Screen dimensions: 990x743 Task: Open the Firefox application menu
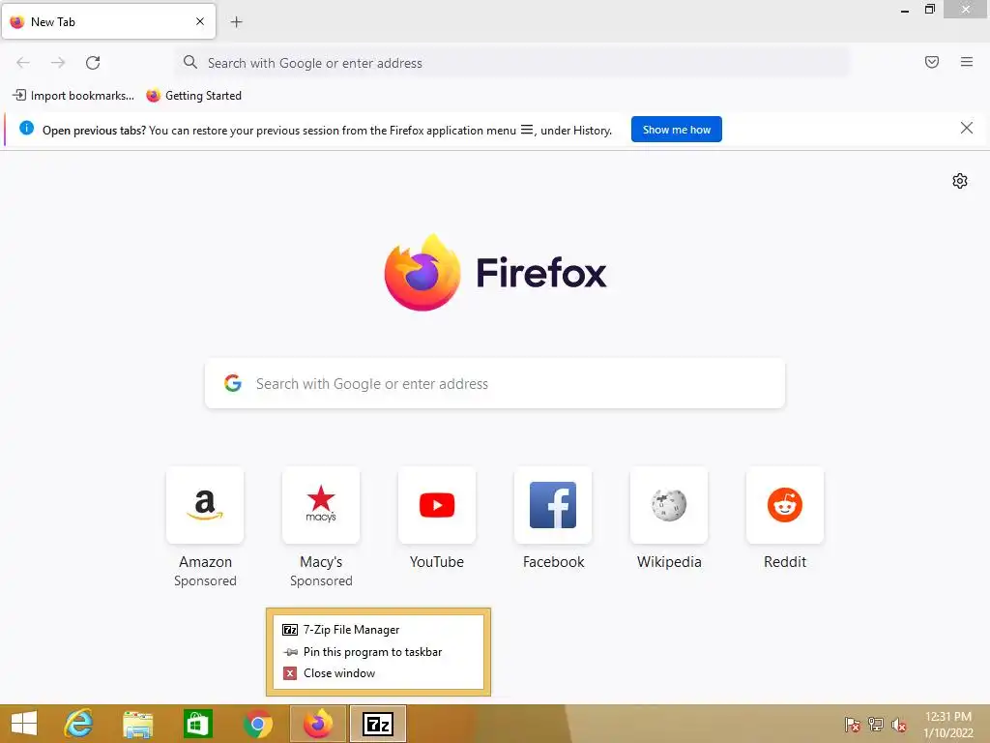(x=967, y=62)
